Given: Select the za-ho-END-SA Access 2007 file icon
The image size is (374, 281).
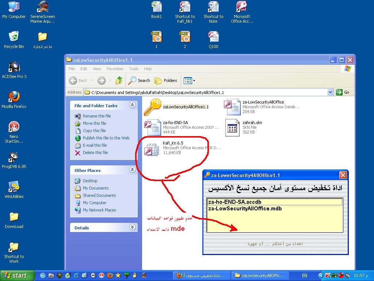Looking at the screenshot, I should (152, 127).
